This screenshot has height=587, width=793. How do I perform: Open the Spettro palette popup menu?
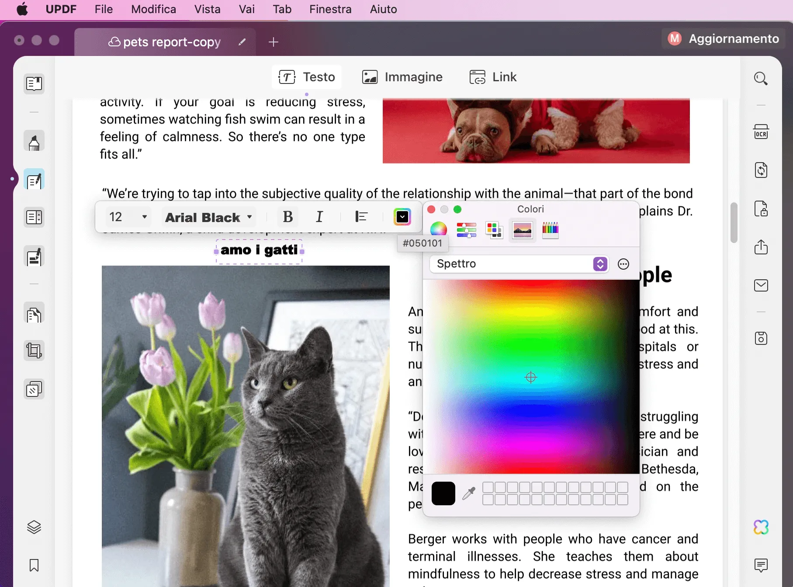tap(519, 264)
